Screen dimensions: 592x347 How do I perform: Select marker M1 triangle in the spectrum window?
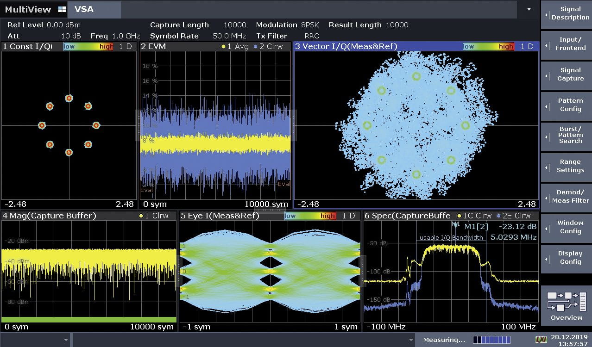click(x=455, y=225)
